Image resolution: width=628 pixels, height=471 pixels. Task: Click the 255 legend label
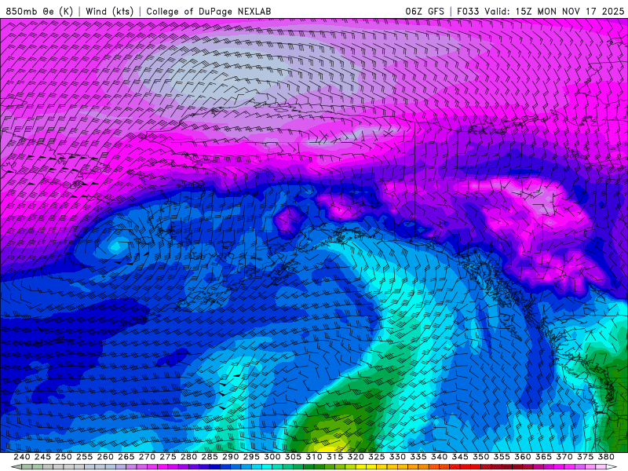coord(84,457)
